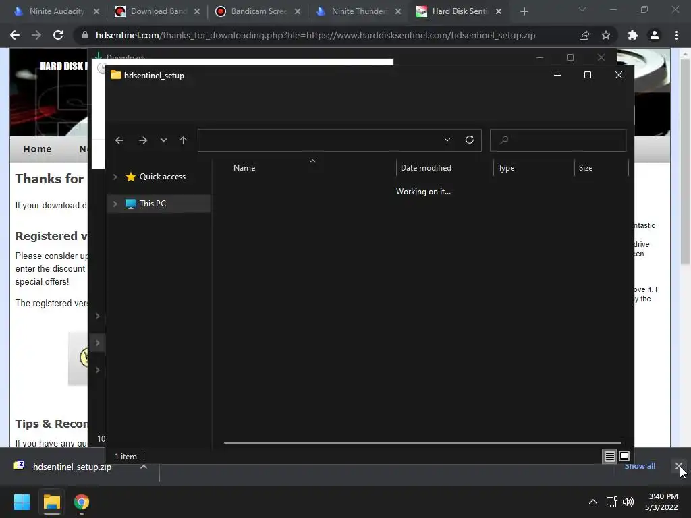Open Google Chrome from taskbar

pyautogui.click(x=81, y=502)
